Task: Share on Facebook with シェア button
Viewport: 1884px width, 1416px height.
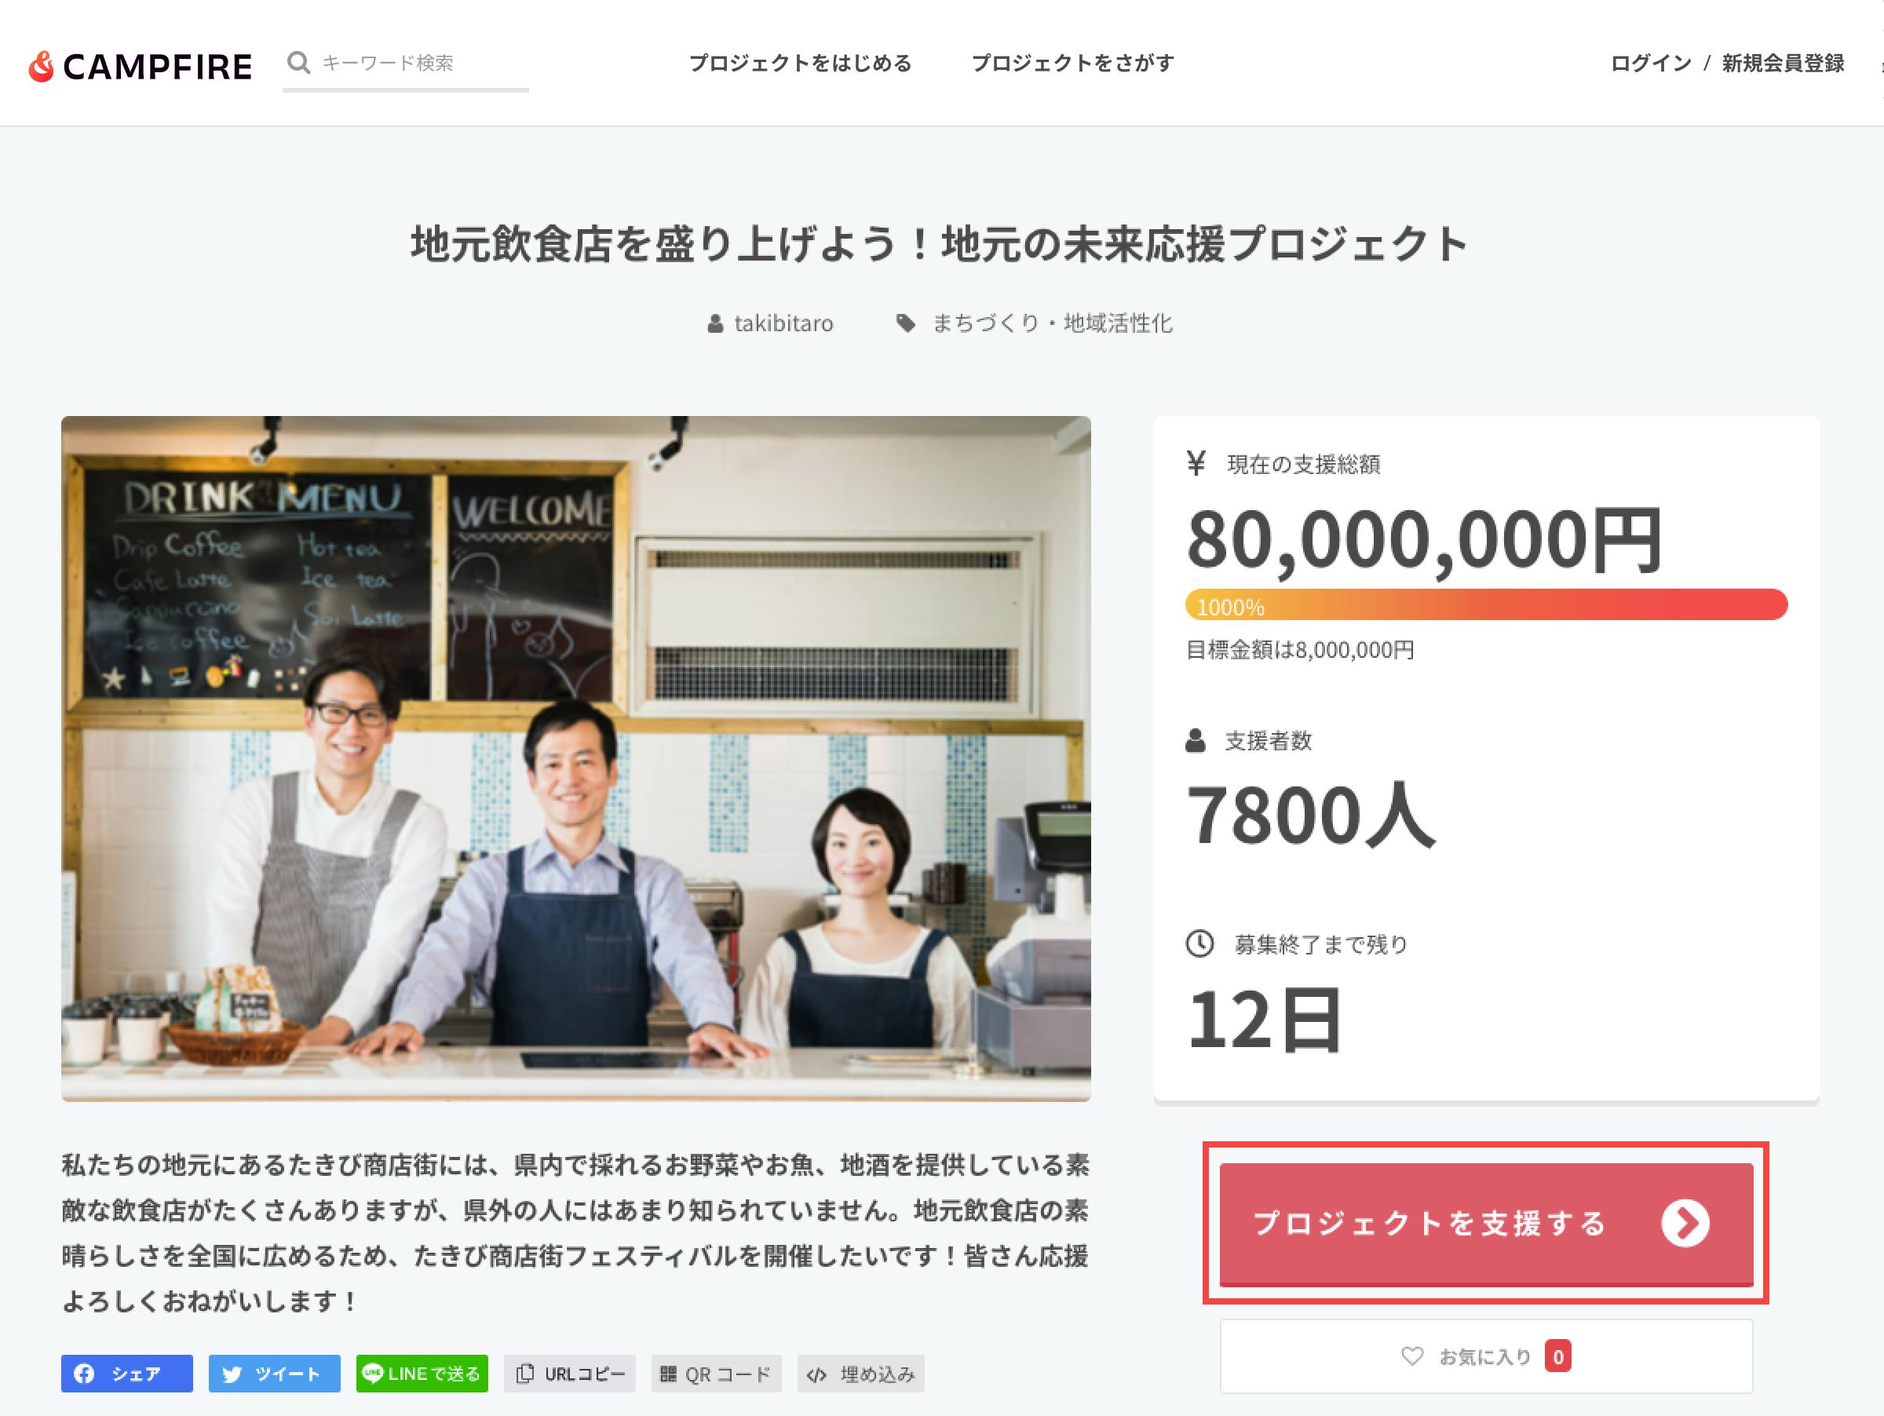Action: 127,1374
